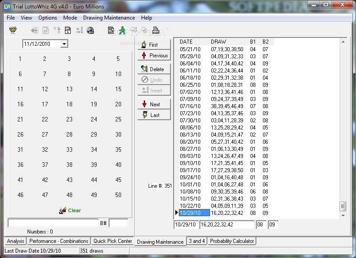Click the LW application icon in title bar

(x=7, y=7)
